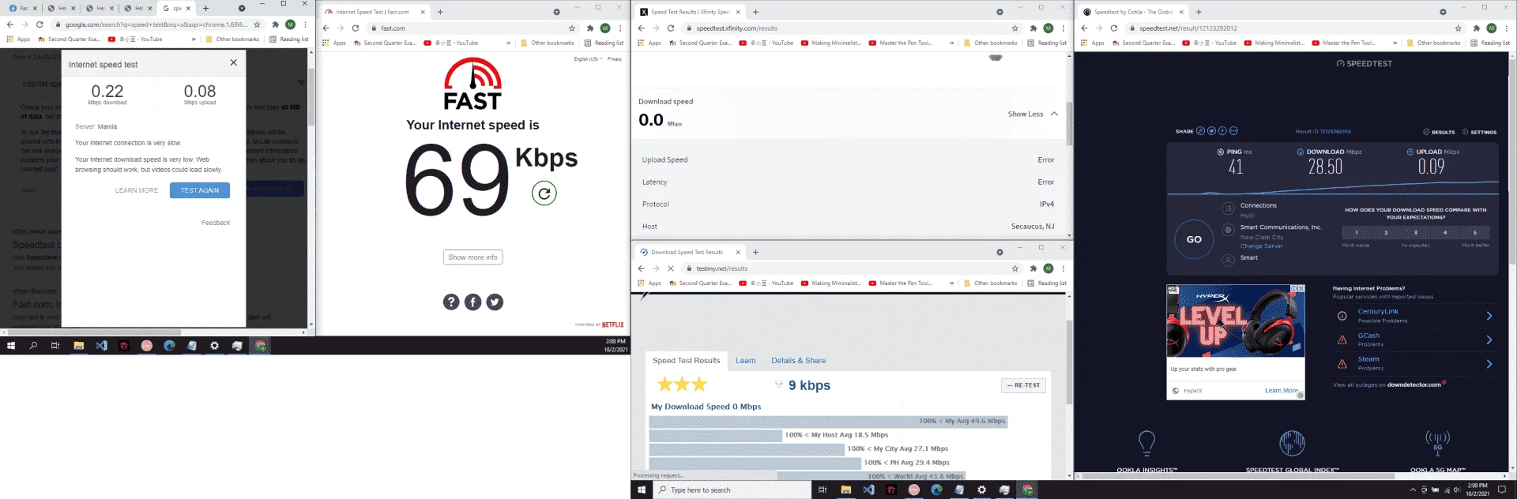Viewport: 1517px width, 499px height.
Task: Open Extensions puzzle icon in fast.com window
Action: (x=590, y=28)
